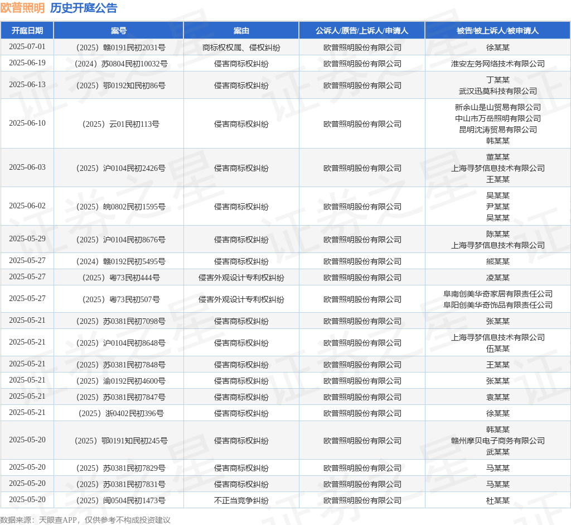
Task: Select defendant 中山市万岳照明有限公司
Action: point(498,118)
